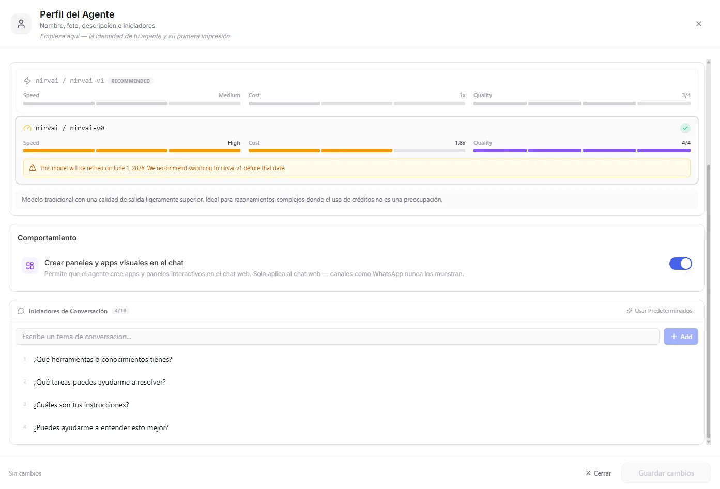Click the model retirement warning message
The width and height of the screenshot is (720, 489).
click(357, 168)
